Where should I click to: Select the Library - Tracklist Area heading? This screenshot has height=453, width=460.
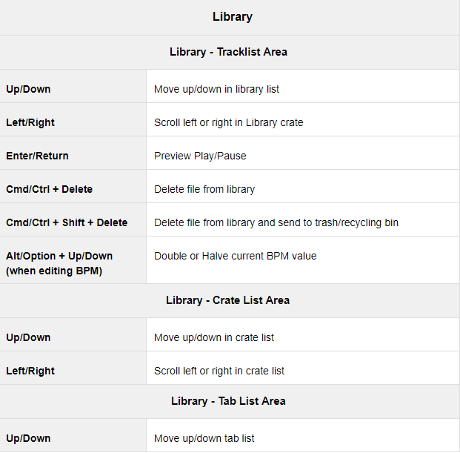pos(228,52)
